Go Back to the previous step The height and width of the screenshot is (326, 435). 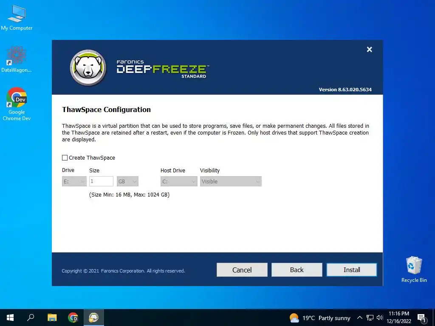pyautogui.click(x=297, y=270)
